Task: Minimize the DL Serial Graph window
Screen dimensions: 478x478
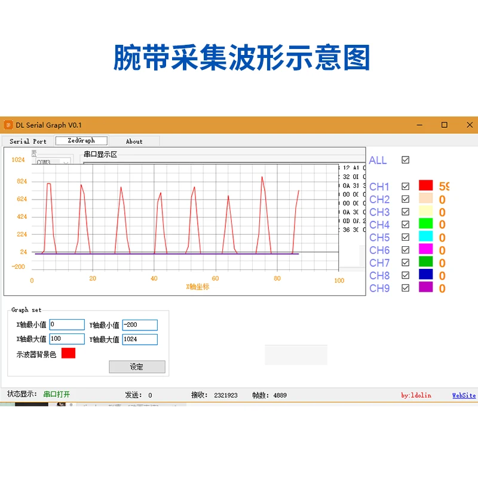Action: coord(419,125)
